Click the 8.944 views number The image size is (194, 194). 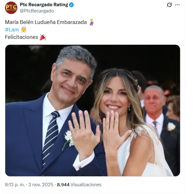[x=63, y=185]
